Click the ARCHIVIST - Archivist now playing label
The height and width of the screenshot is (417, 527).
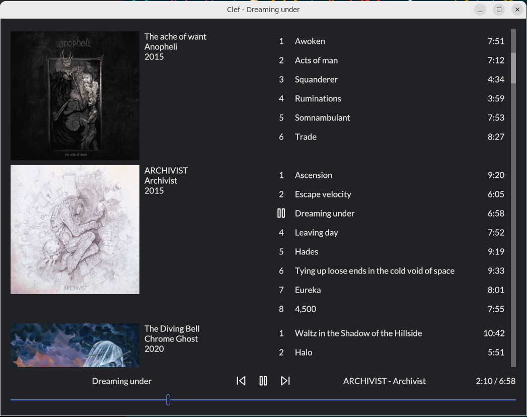click(384, 381)
